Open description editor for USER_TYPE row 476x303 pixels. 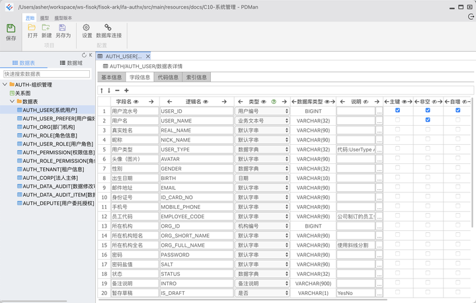(x=379, y=150)
